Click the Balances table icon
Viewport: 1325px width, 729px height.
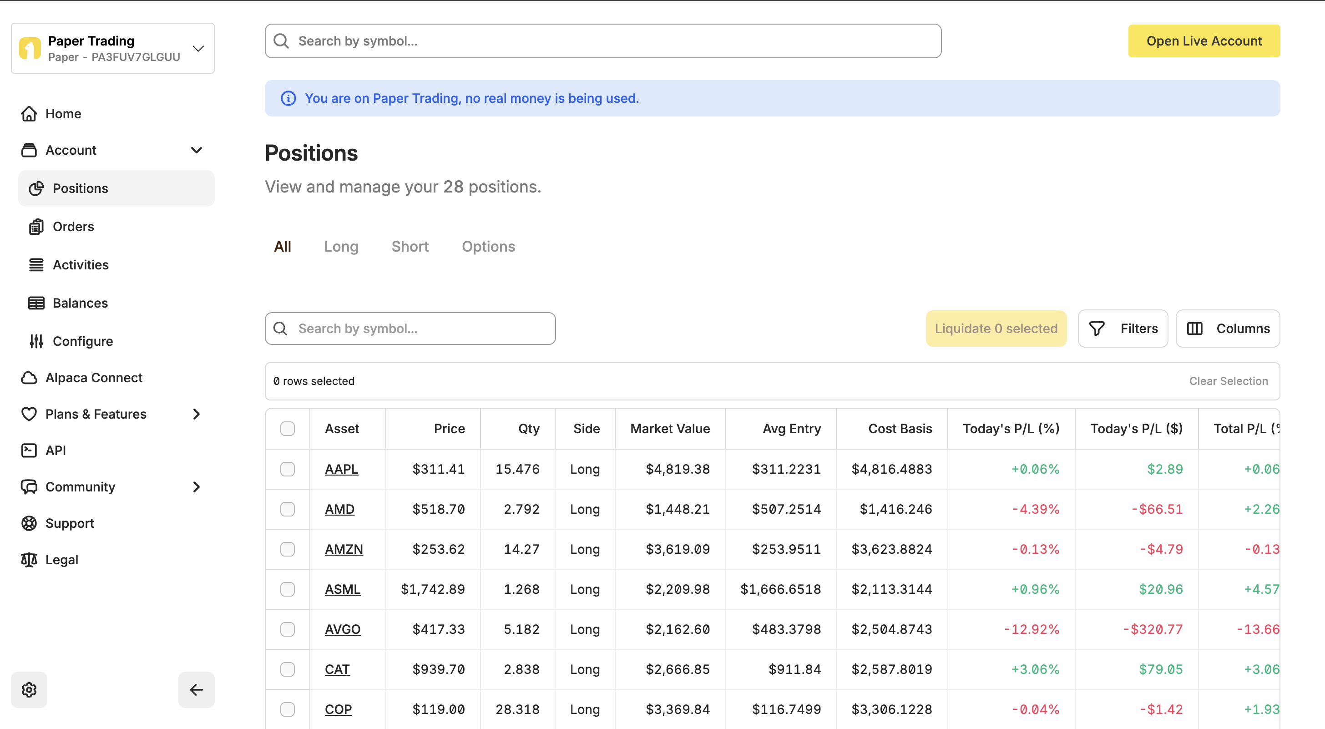pyautogui.click(x=36, y=303)
